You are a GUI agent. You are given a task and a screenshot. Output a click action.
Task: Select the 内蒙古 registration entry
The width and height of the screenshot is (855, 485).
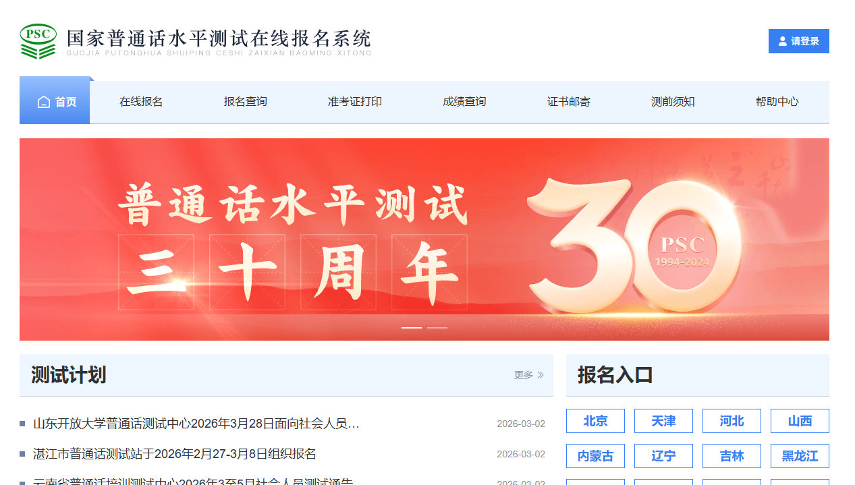click(595, 456)
